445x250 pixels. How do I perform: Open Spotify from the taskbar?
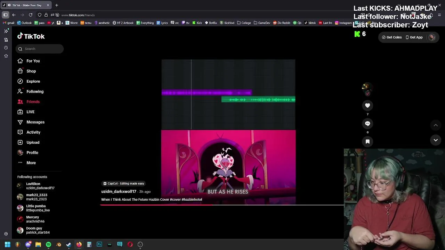pyautogui.click(x=48, y=244)
